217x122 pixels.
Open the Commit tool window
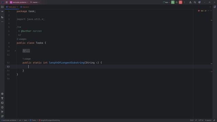[x=2, y=12]
